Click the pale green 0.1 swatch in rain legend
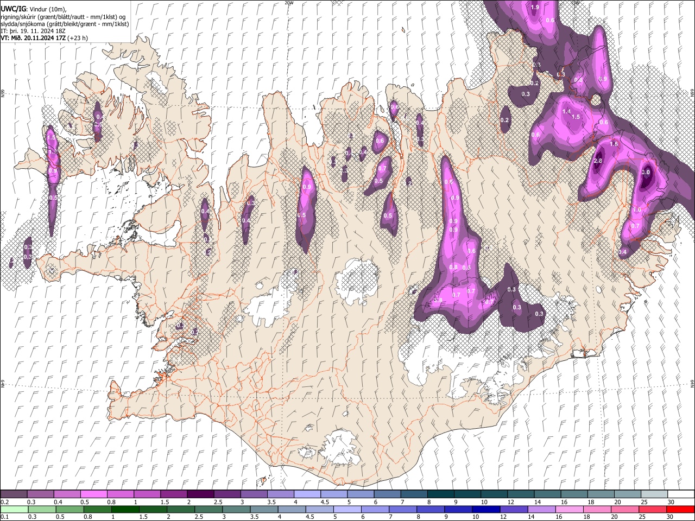695x521 pixels. (14, 509)
